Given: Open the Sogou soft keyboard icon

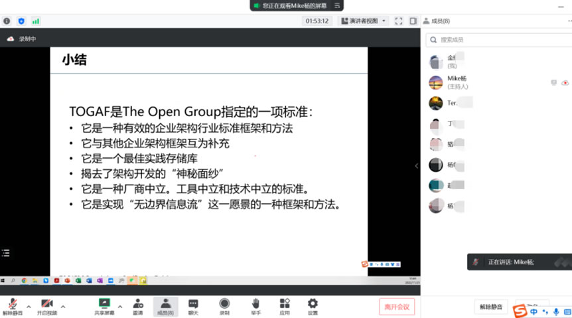Looking at the screenshot, I should pyautogui.click(x=567, y=312).
